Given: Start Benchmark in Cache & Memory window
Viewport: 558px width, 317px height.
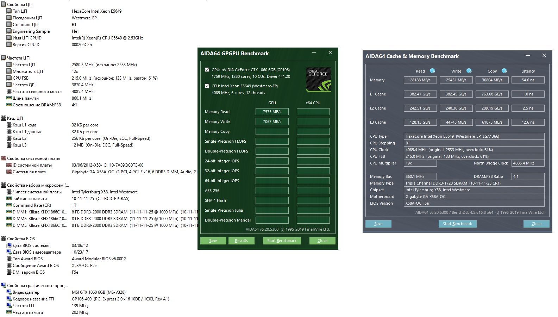Looking at the screenshot, I should click(457, 224).
